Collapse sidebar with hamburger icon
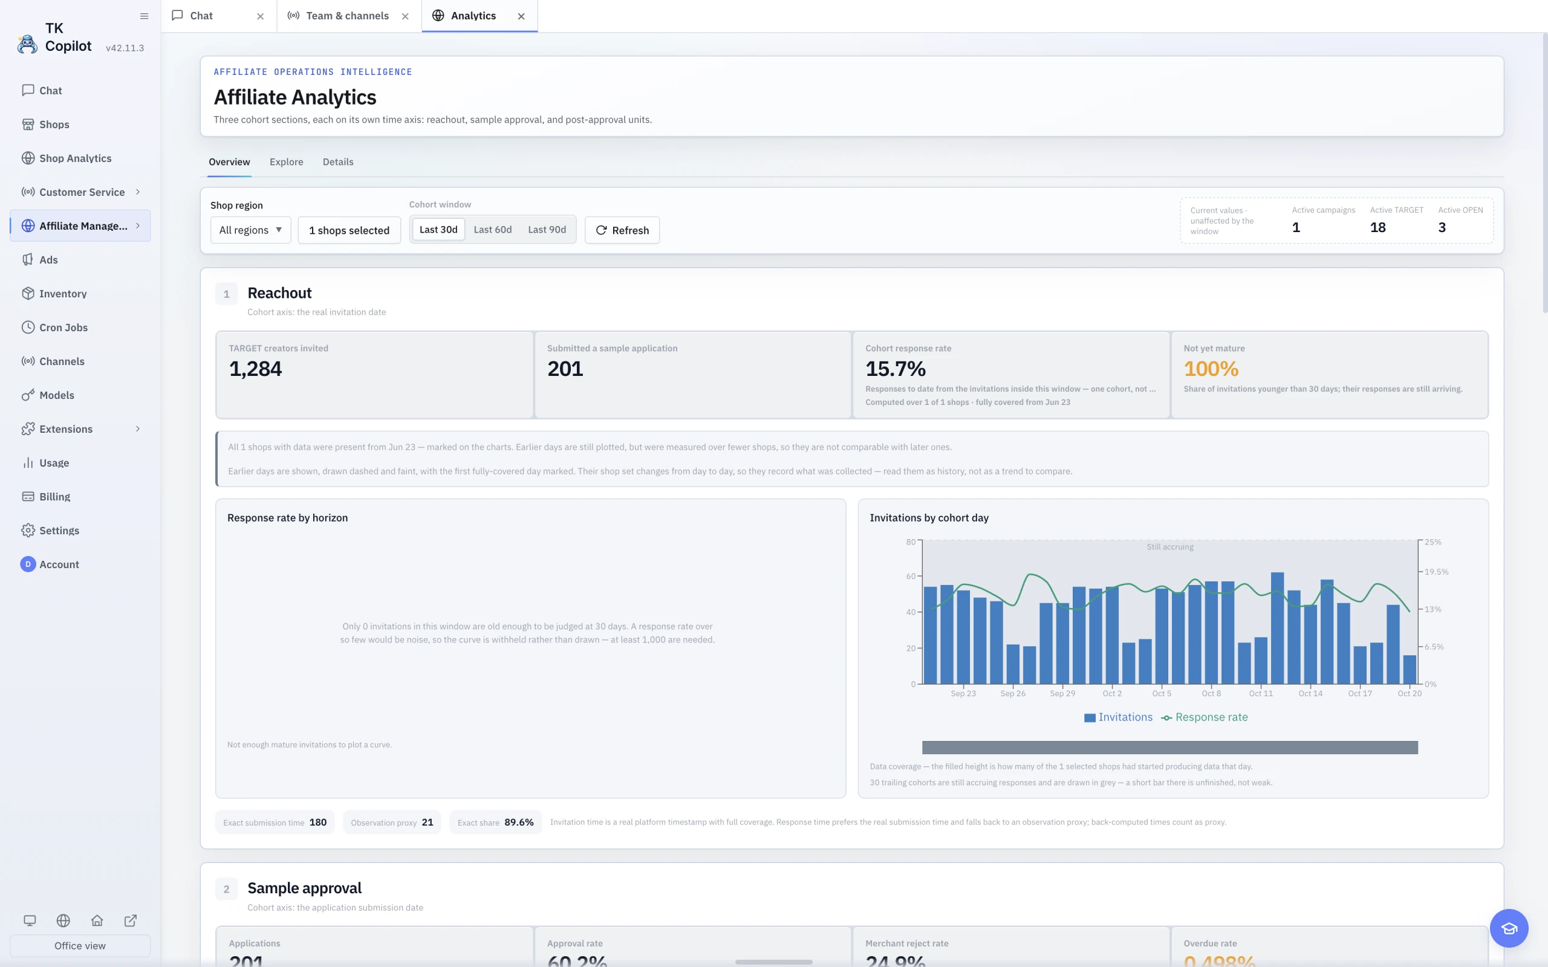1548x967 pixels. coord(144,16)
